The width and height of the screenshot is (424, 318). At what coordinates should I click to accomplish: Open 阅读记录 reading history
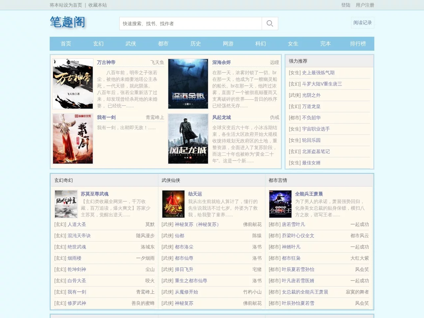click(362, 23)
